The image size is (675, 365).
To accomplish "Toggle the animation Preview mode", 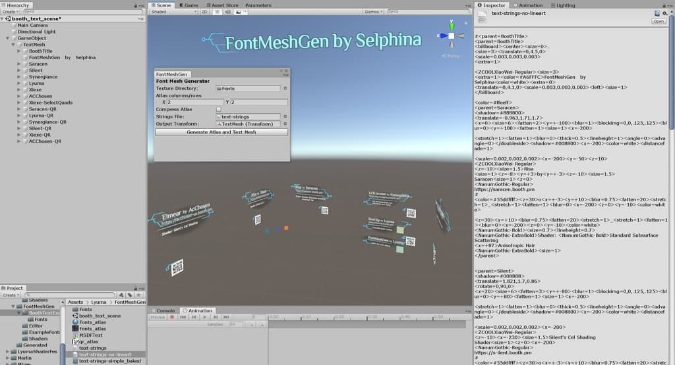I will [x=158, y=317].
